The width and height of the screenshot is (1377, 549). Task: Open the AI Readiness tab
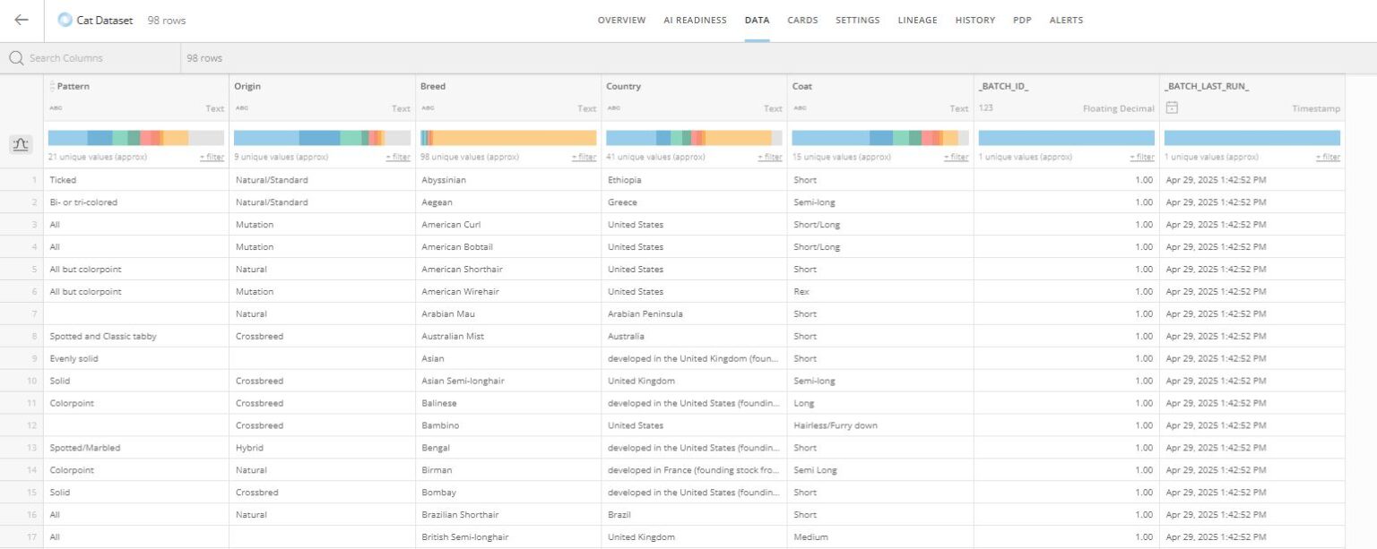pos(695,21)
